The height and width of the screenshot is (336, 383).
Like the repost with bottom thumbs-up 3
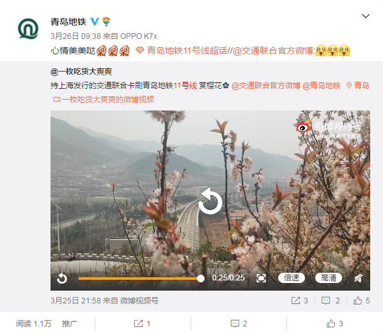[x=334, y=324]
